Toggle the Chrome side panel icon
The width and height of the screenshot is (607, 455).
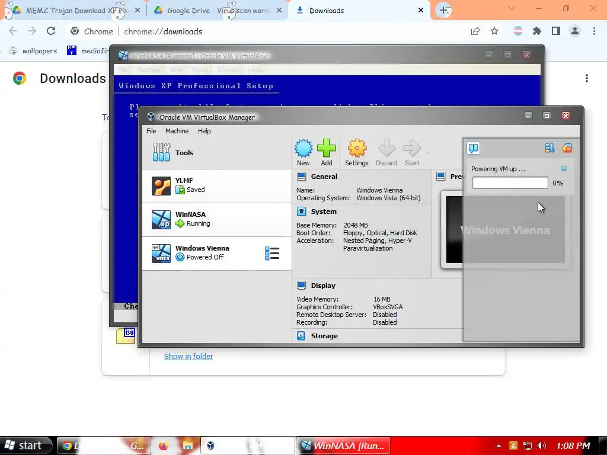556,31
